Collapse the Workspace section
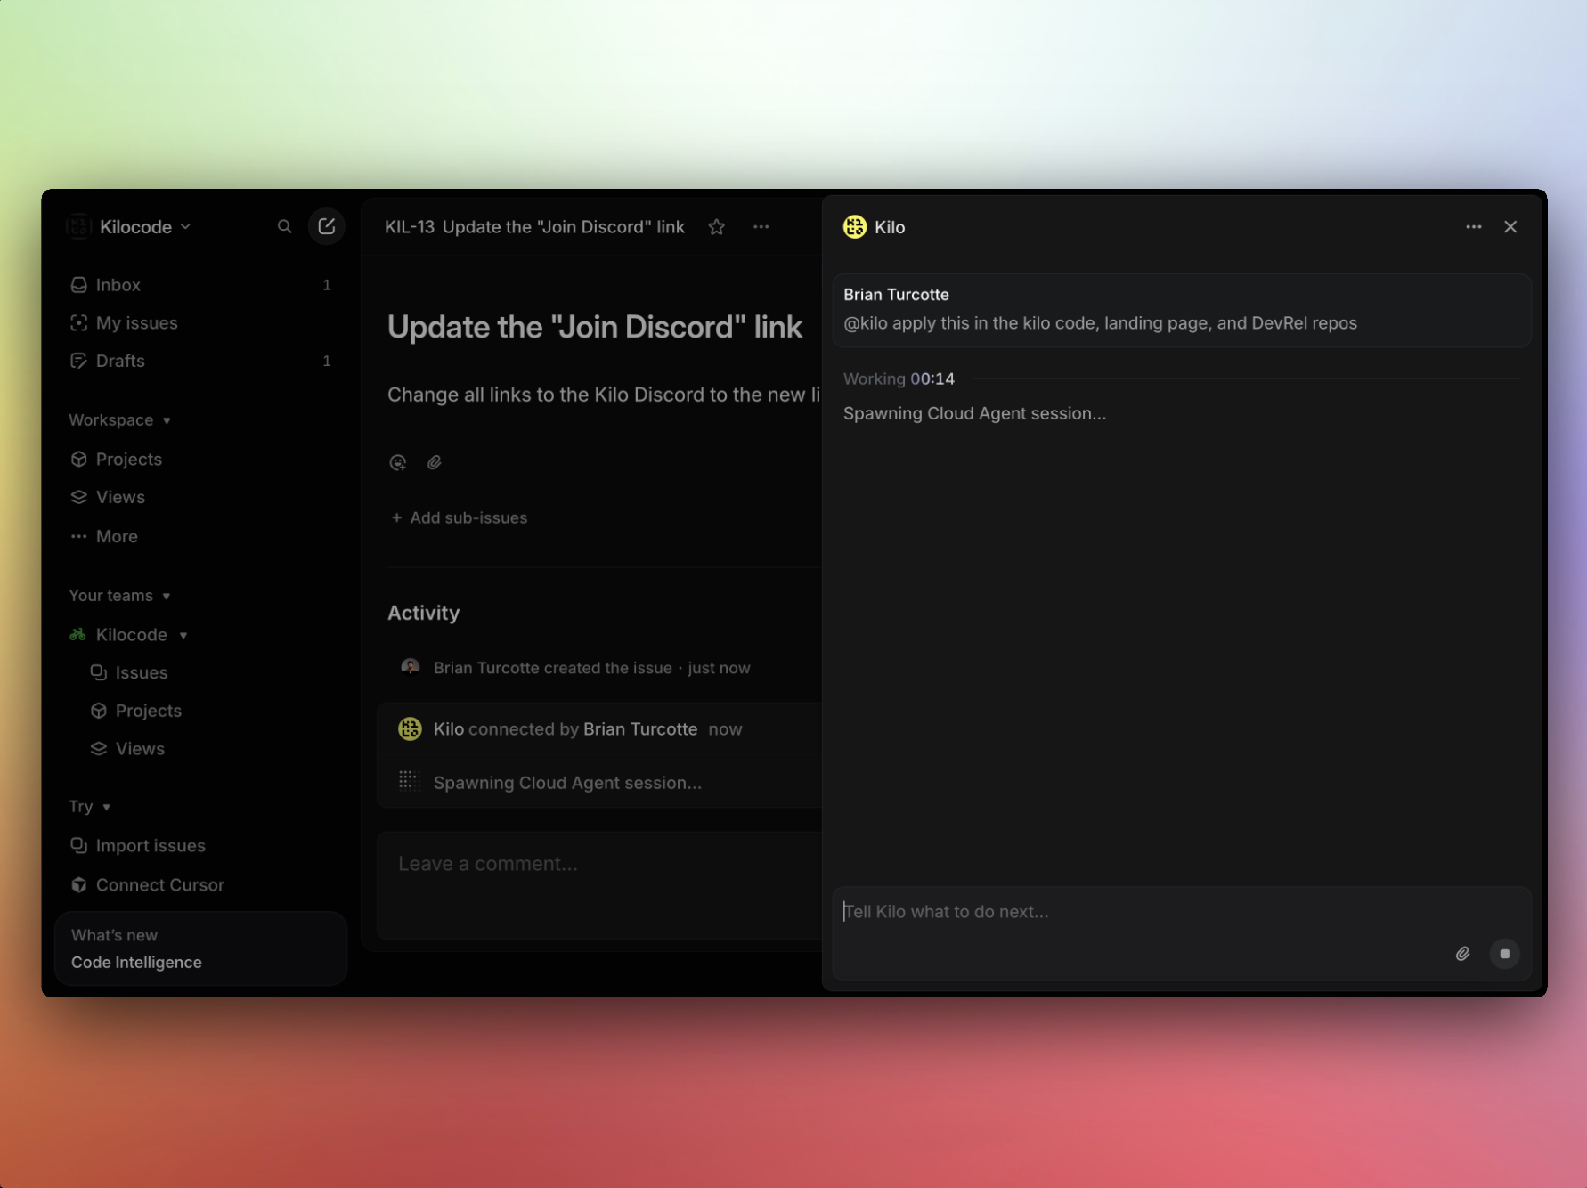The height and width of the screenshot is (1188, 1587). [x=120, y=420]
